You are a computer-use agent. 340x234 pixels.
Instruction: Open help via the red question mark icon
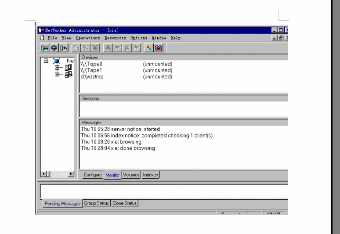pos(159,47)
